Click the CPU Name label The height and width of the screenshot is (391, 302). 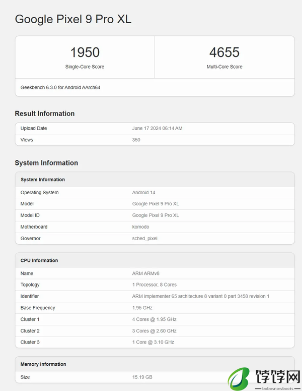pyautogui.click(x=27, y=273)
